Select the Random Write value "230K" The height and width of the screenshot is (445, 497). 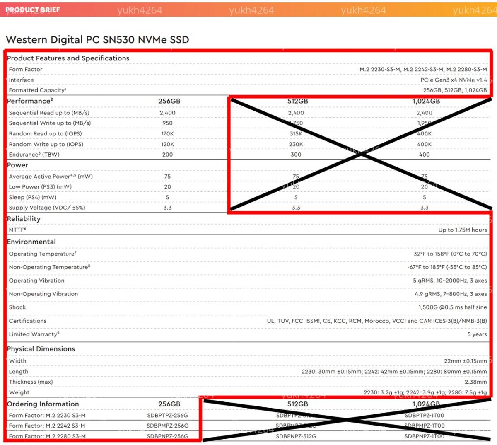point(296,144)
